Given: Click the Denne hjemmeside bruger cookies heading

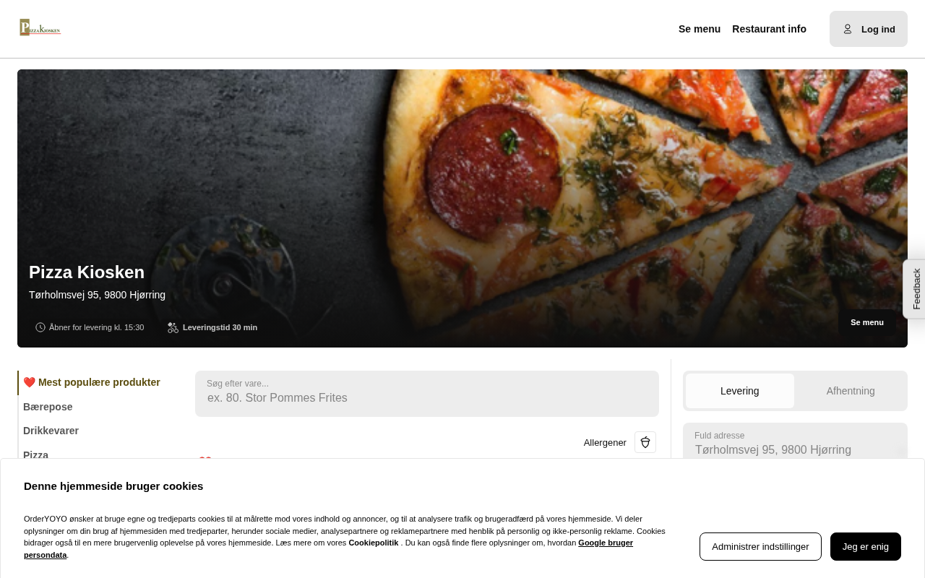Looking at the screenshot, I should click(x=113, y=486).
